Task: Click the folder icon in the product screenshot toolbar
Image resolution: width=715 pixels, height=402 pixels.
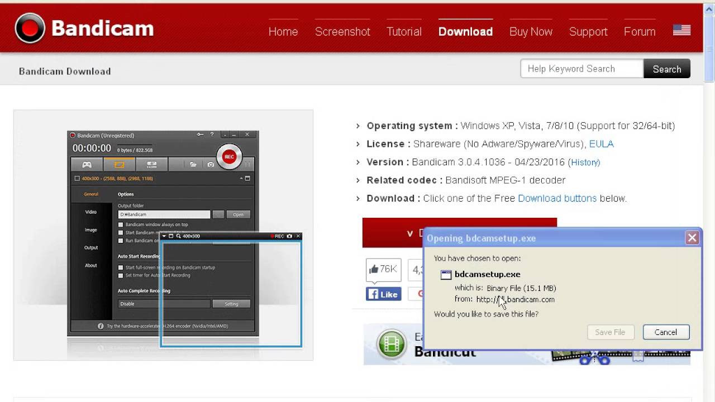Action: click(193, 165)
